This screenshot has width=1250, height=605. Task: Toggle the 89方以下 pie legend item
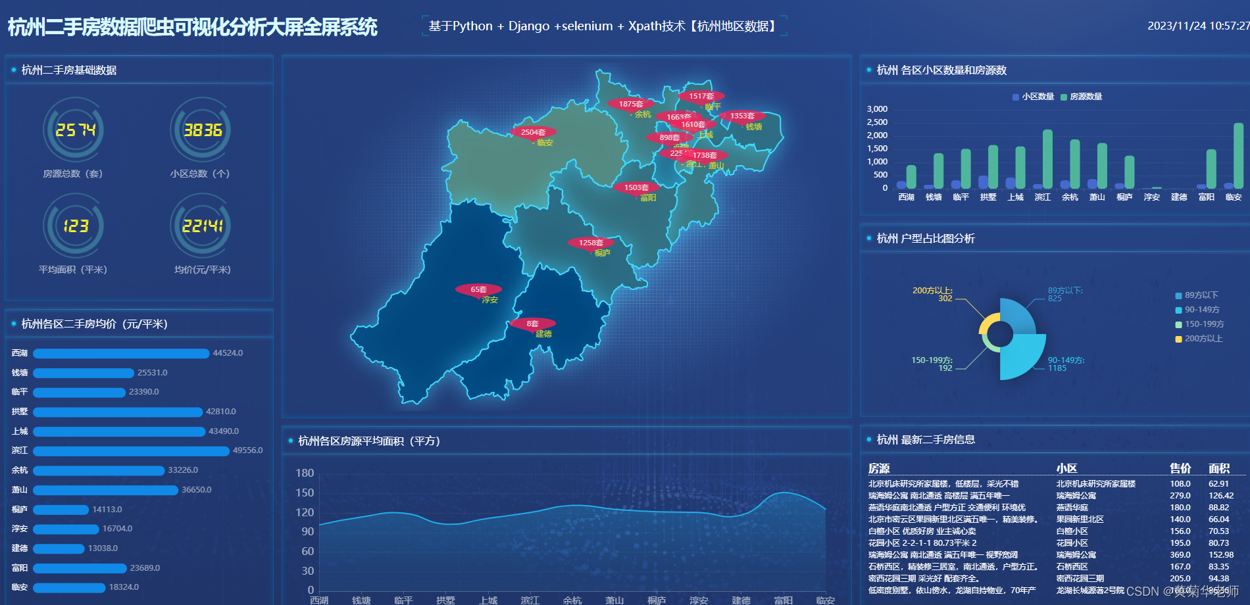(1197, 295)
